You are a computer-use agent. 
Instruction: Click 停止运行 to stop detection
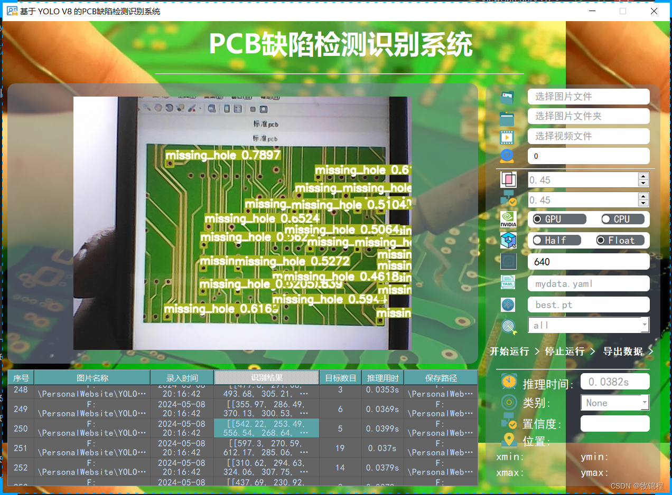click(x=565, y=351)
